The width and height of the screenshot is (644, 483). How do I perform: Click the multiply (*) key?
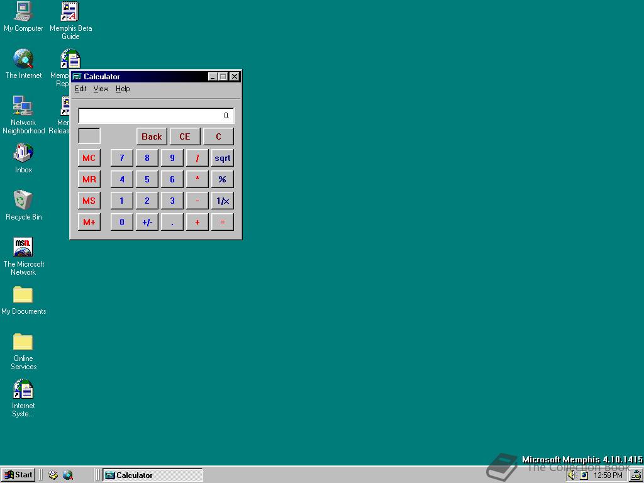tap(197, 179)
